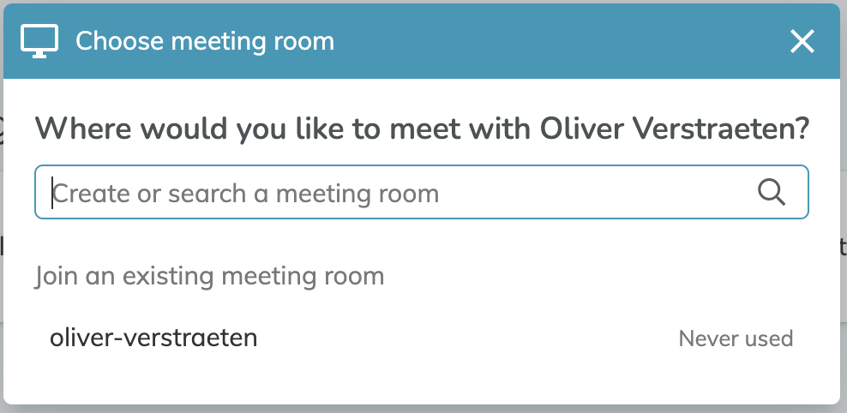Click the dimmed background outside the dialog
This screenshot has width=847, height=413.
[x=844, y=216]
